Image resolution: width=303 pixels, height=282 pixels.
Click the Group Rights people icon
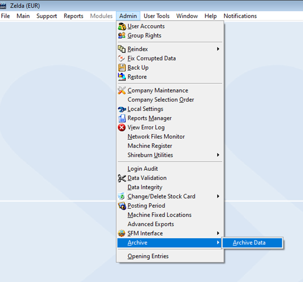click(122, 36)
